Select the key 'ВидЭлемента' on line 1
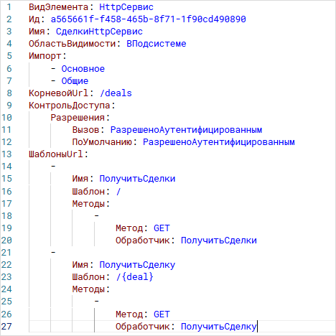Screen dimensions: 336x336 point(59,7)
